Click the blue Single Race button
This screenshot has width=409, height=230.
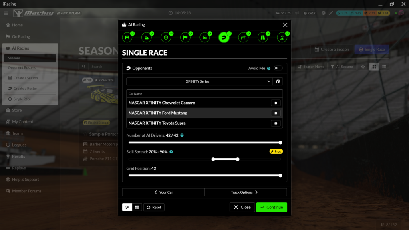(x=372, y=49)
